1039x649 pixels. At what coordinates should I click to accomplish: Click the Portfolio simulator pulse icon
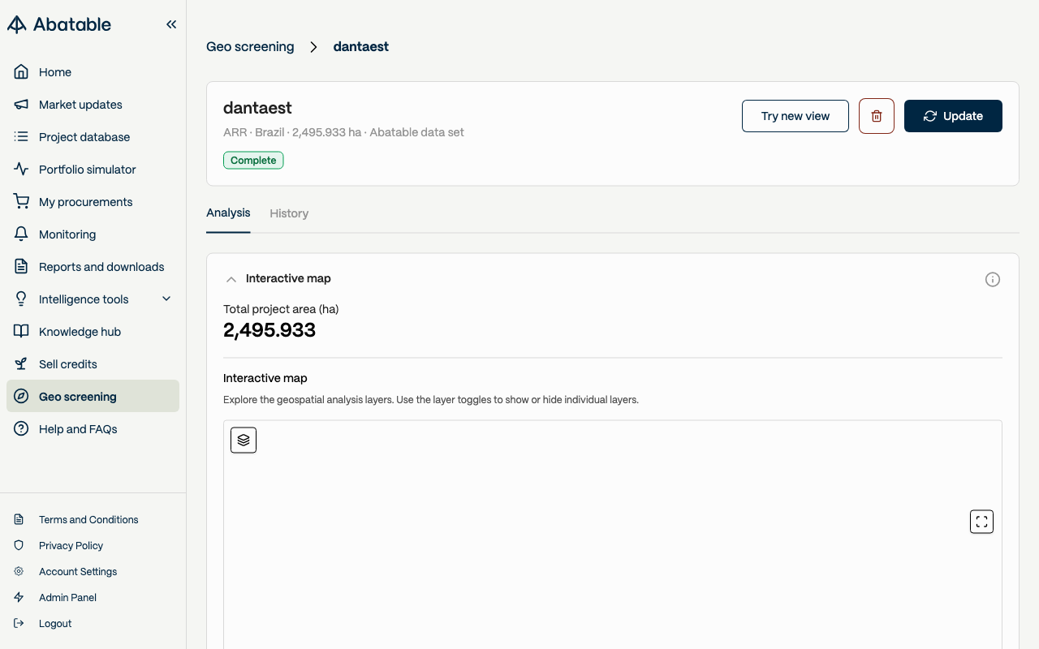(x=21, y=170)
